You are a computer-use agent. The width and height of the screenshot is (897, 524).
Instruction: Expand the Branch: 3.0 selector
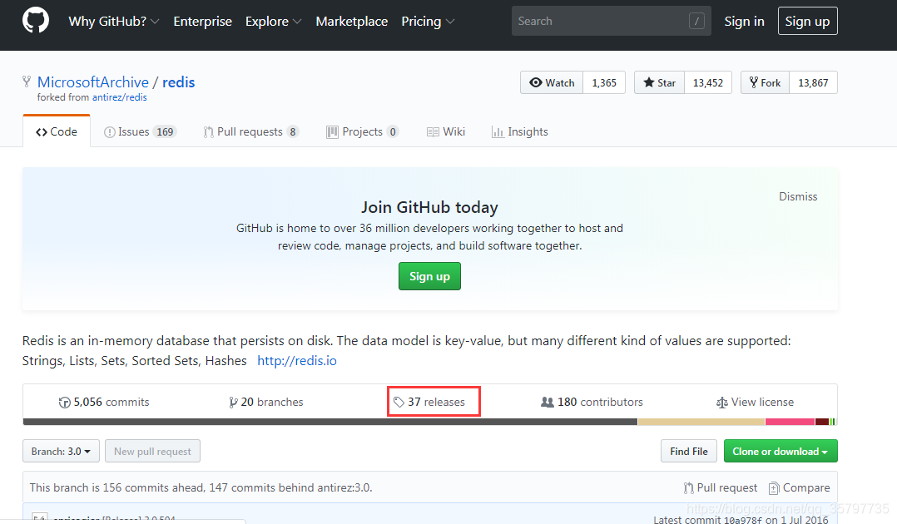tap(62, 451)
